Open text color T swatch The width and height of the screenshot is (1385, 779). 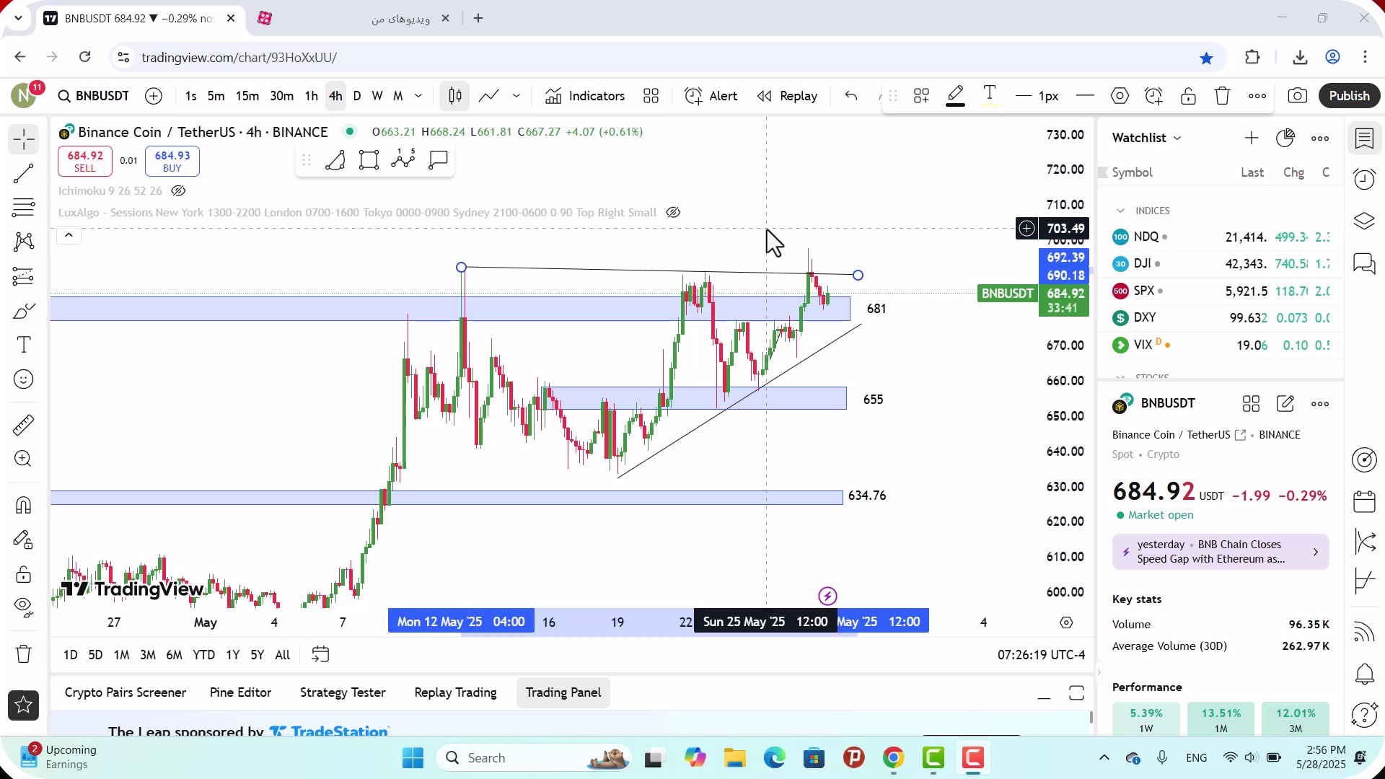tap(990, 96)
